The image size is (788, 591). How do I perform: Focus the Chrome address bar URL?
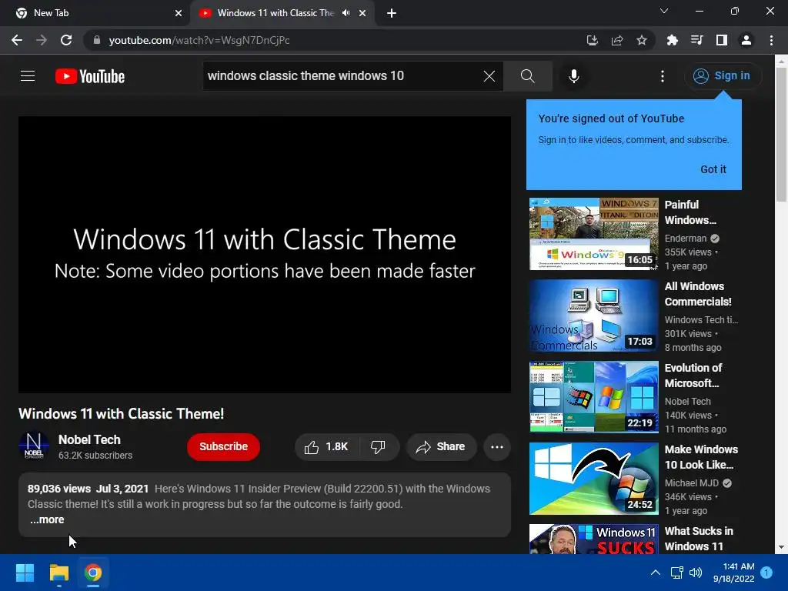tap(199, 40)
